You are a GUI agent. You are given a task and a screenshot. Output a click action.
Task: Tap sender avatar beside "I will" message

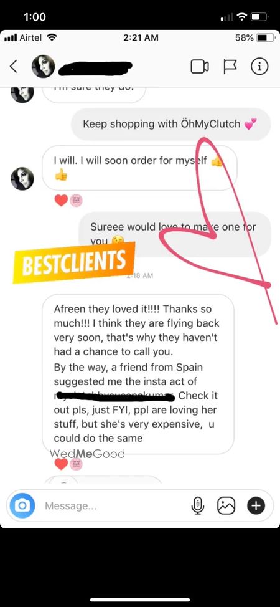coord(22,179)
